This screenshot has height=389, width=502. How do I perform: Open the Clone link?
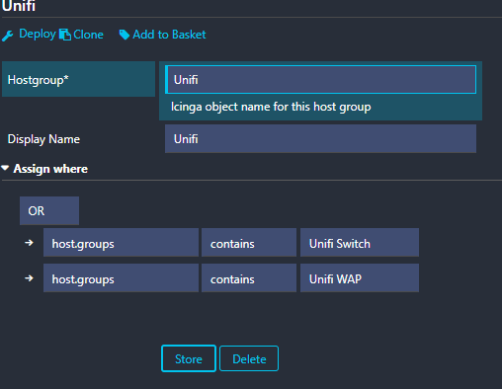(x=88, y=35)
